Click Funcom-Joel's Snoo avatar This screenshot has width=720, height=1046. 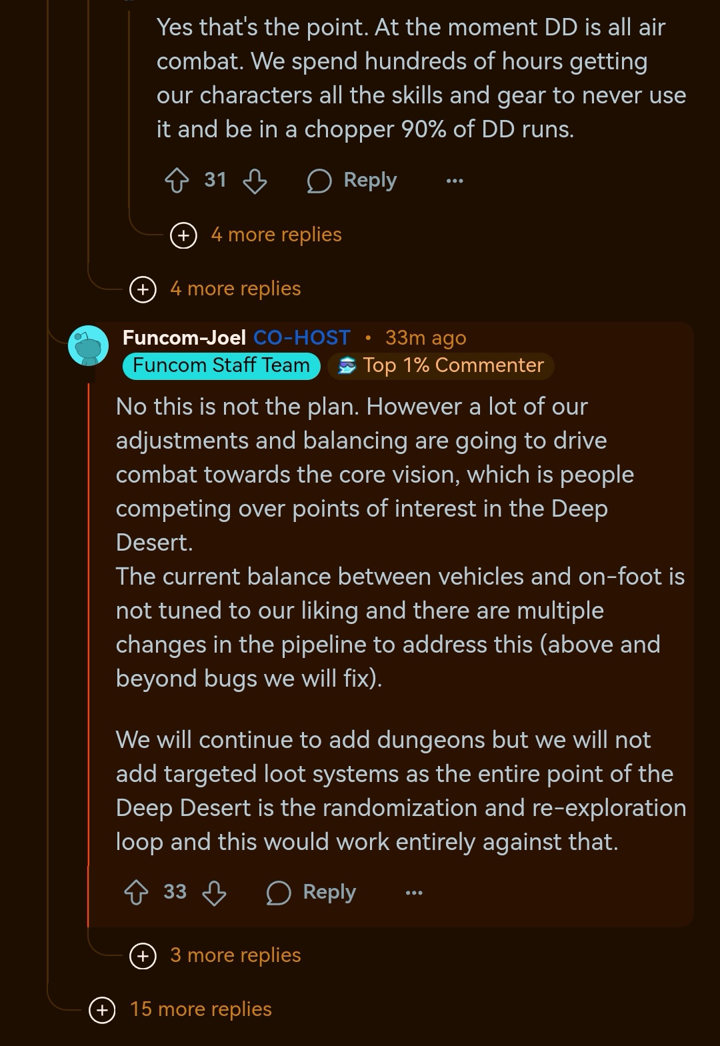pos(87,345)
